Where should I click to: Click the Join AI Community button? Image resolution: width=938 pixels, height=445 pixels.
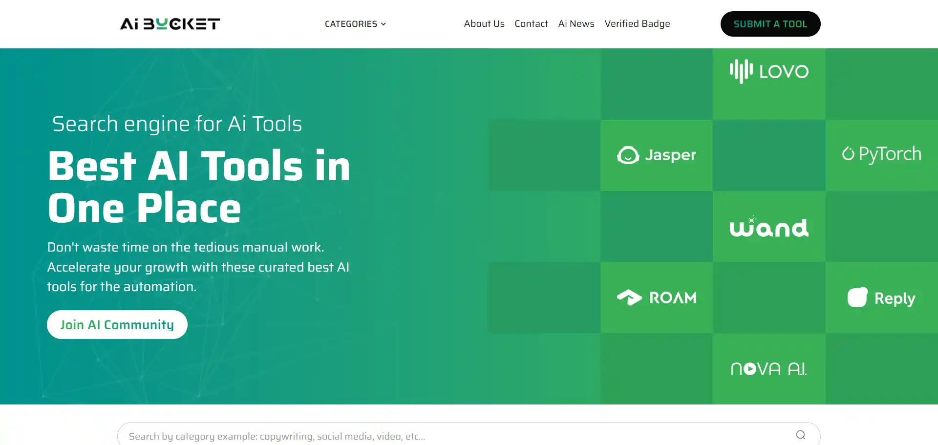click(x=117, y=325)
